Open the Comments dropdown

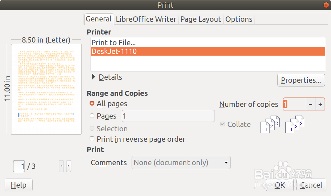(x=181, y=162)
